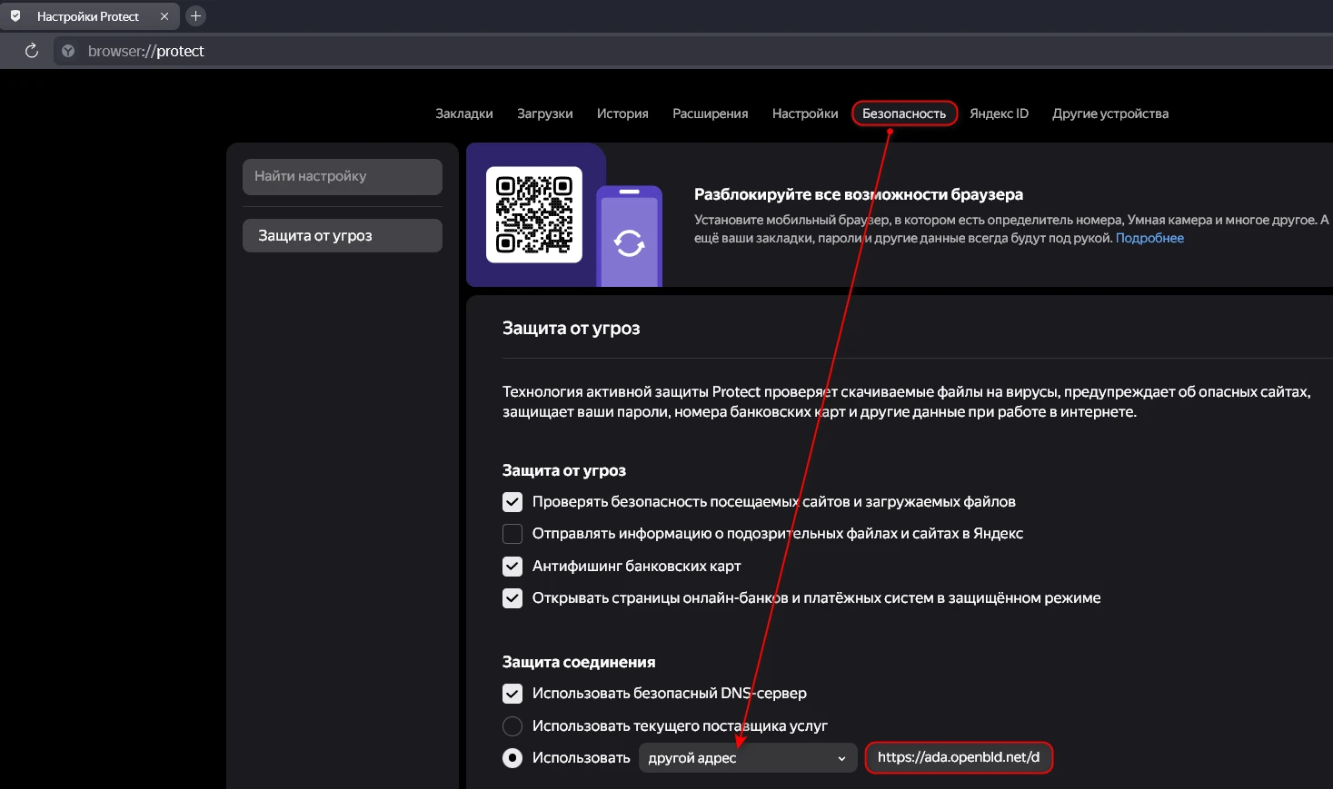1333x789 pixels.
Task: Click Разблокируйте все возможности браузера heading
Action: pos(859,194)
